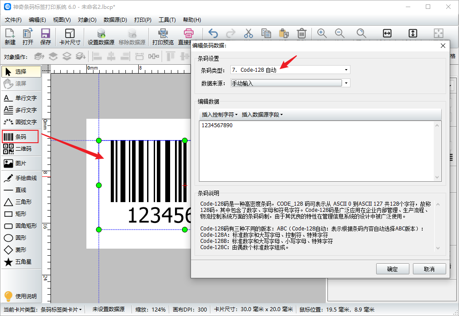Open the 工具(T) menu

pyautogui.click(x=167, y=20)
